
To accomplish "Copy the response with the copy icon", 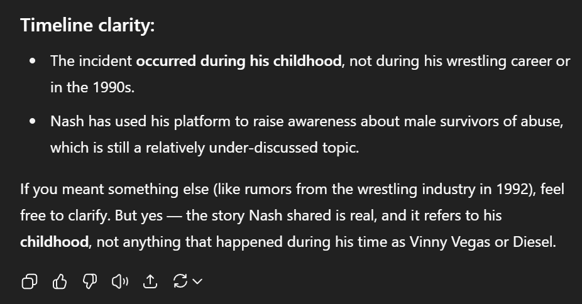I will click(x=29, y=282).
